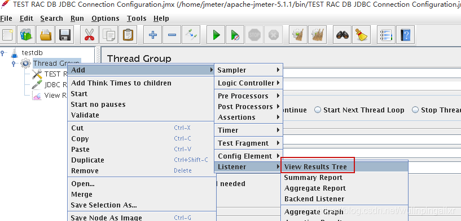Viewport: 461px width, 221px height.
Task: Expand the Logic Controller submenu
Action: pyautogui.click(x=248, y=83)
